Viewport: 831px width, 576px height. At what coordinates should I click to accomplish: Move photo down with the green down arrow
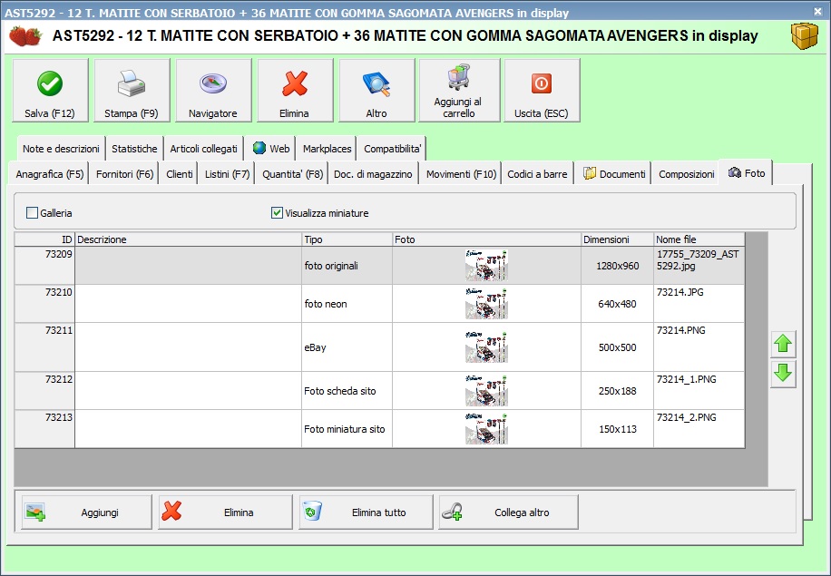click(x=783, y=374)
